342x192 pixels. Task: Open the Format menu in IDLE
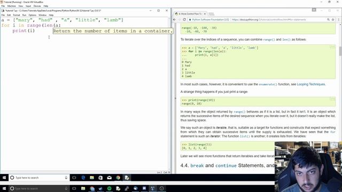pos(17,15)
